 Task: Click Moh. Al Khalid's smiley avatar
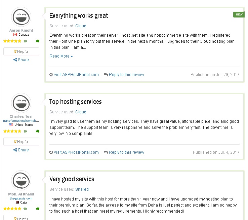(x=21, y=180)
